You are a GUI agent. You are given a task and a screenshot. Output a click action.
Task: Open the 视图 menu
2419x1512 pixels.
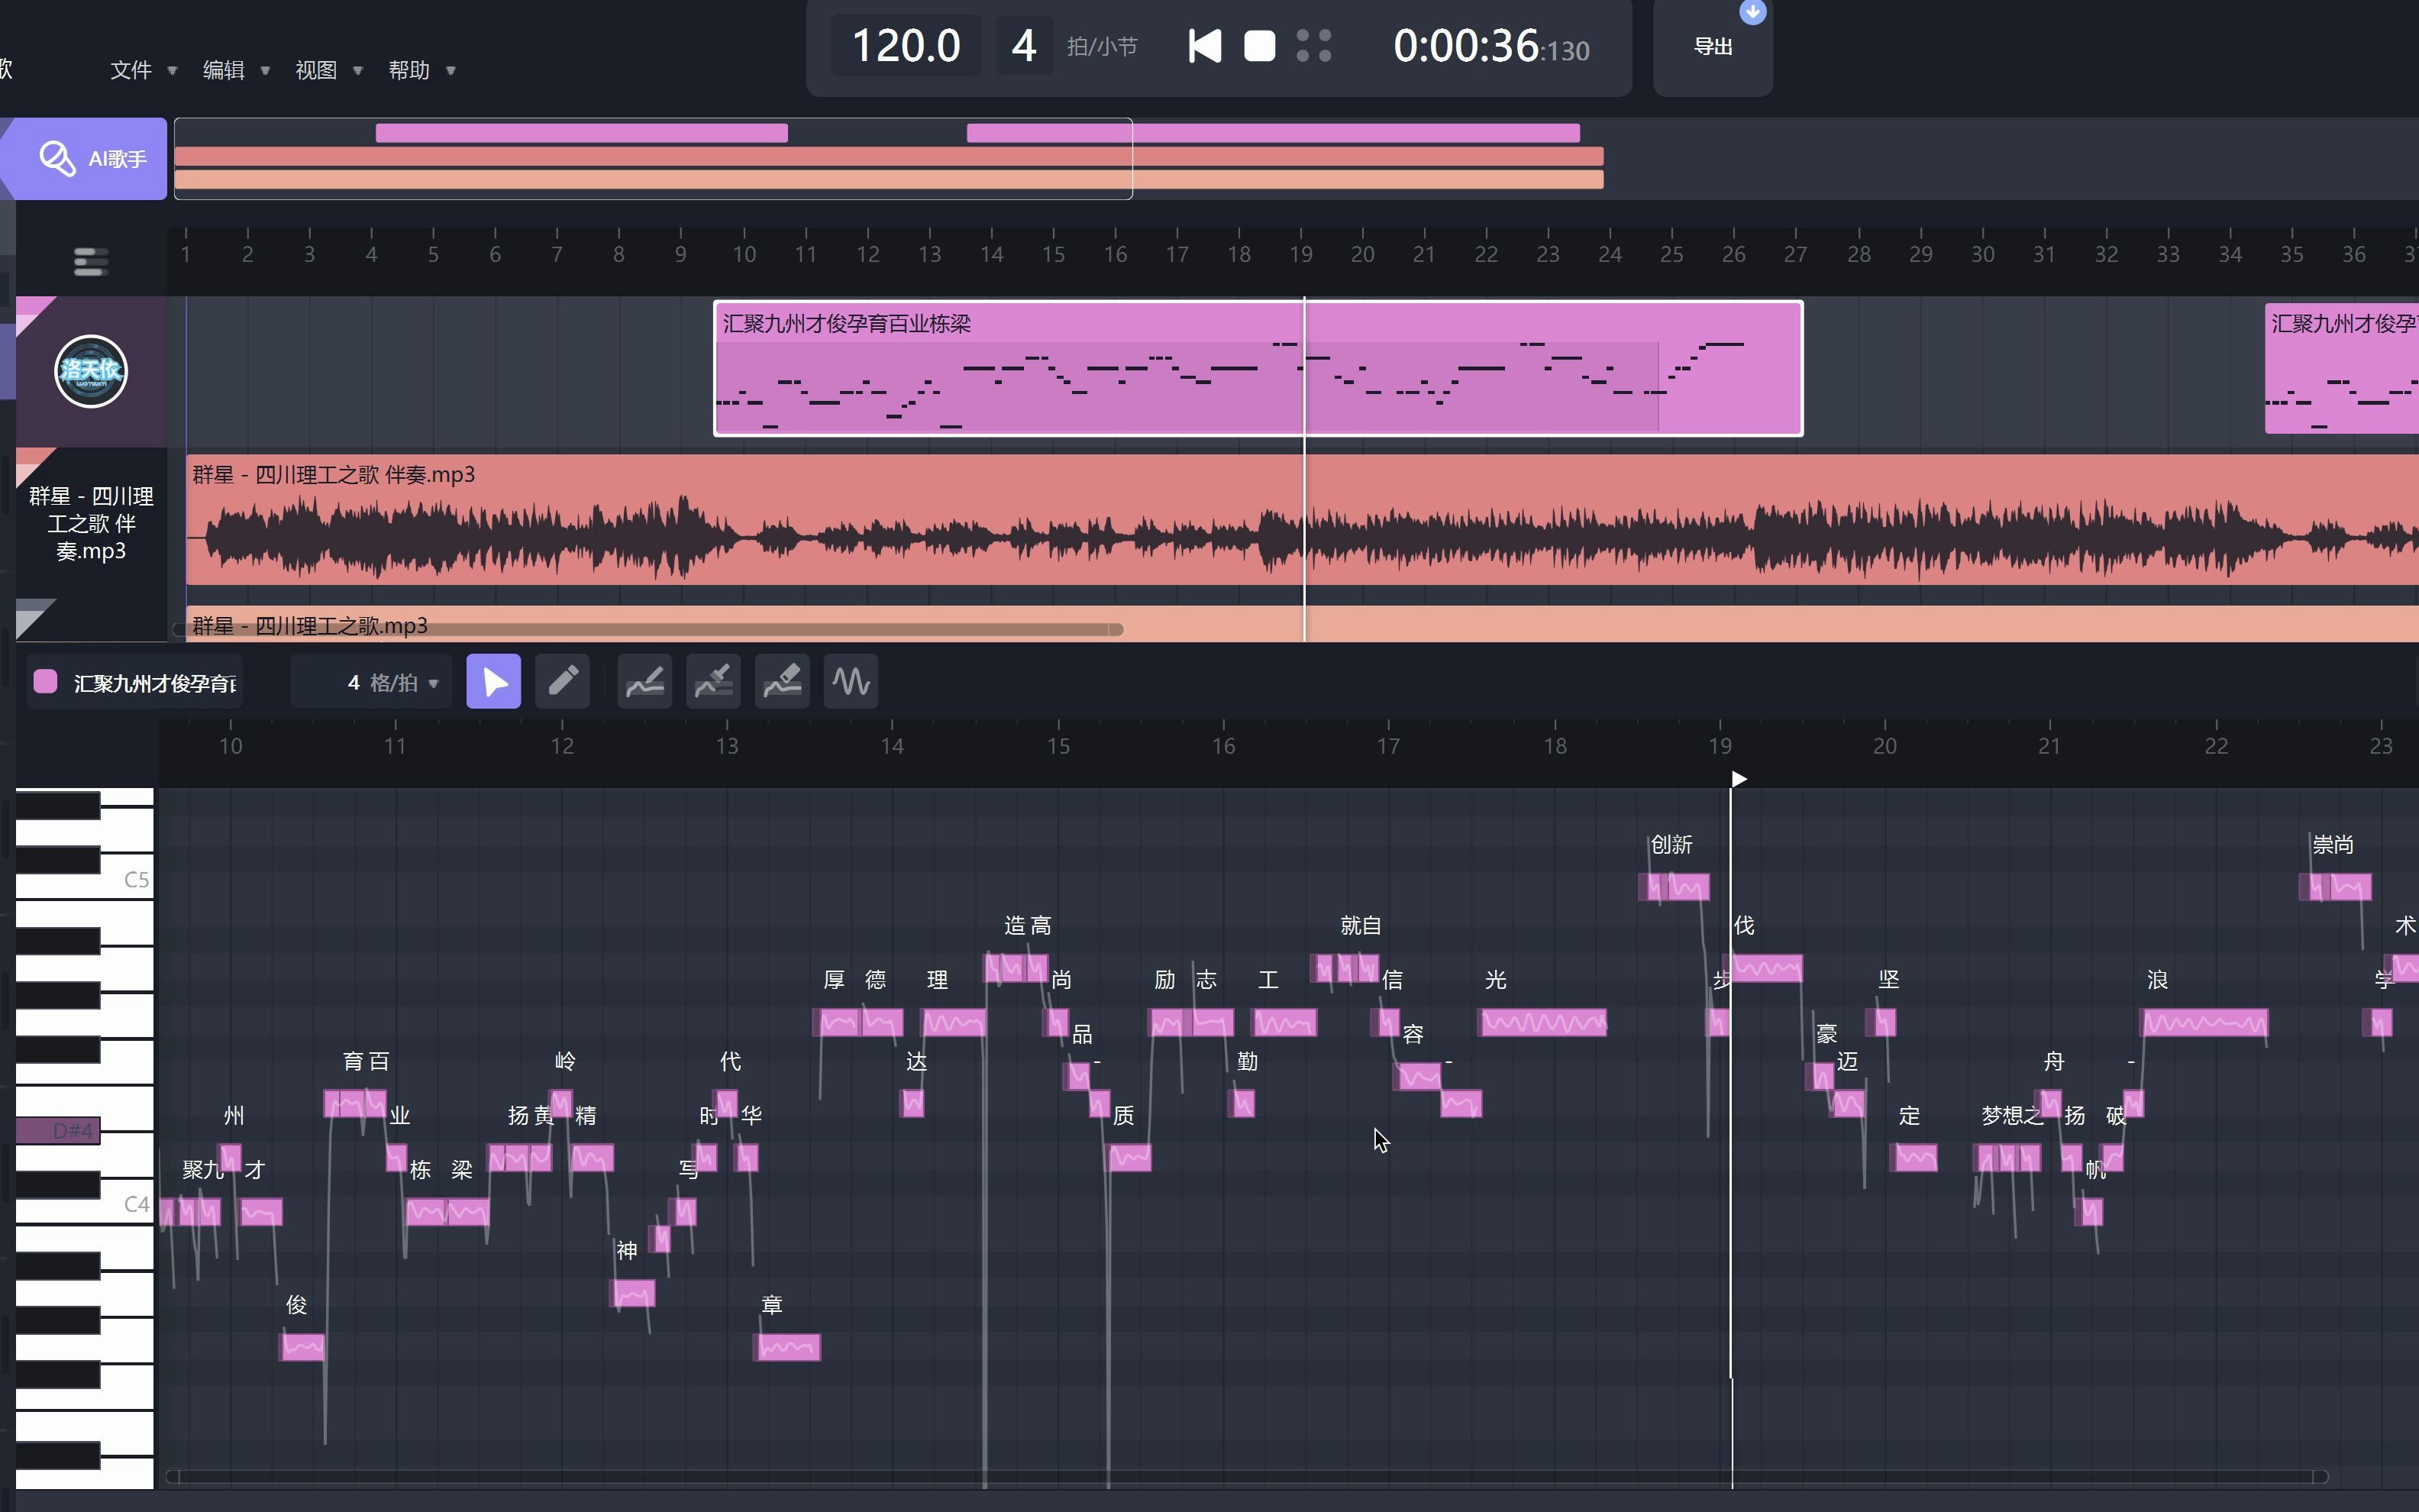328,70
